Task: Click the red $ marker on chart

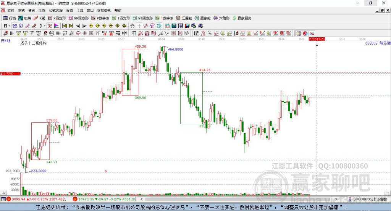Action: pyautogui.click(x=106, y=171)
